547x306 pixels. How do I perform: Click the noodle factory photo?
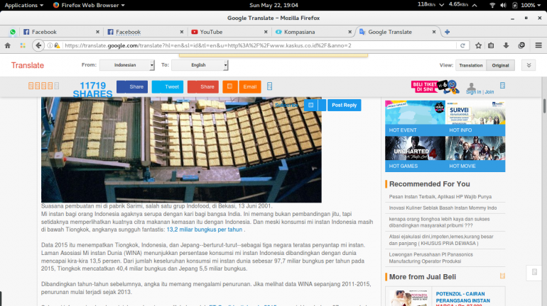coord(181,149)
